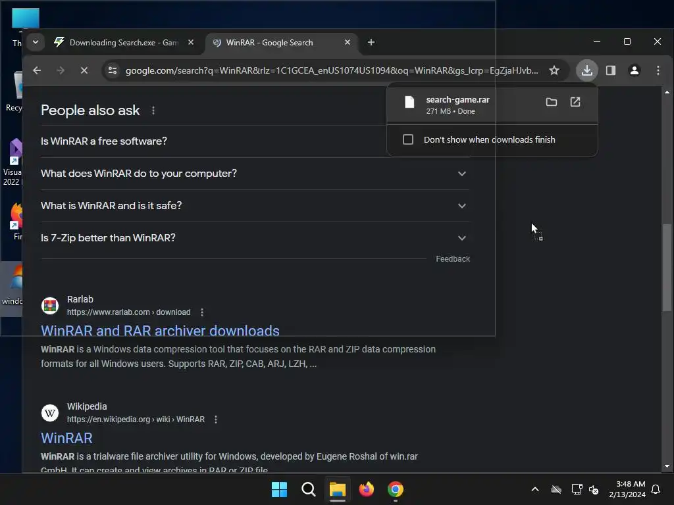Open taskbar Search

[308, 489]
